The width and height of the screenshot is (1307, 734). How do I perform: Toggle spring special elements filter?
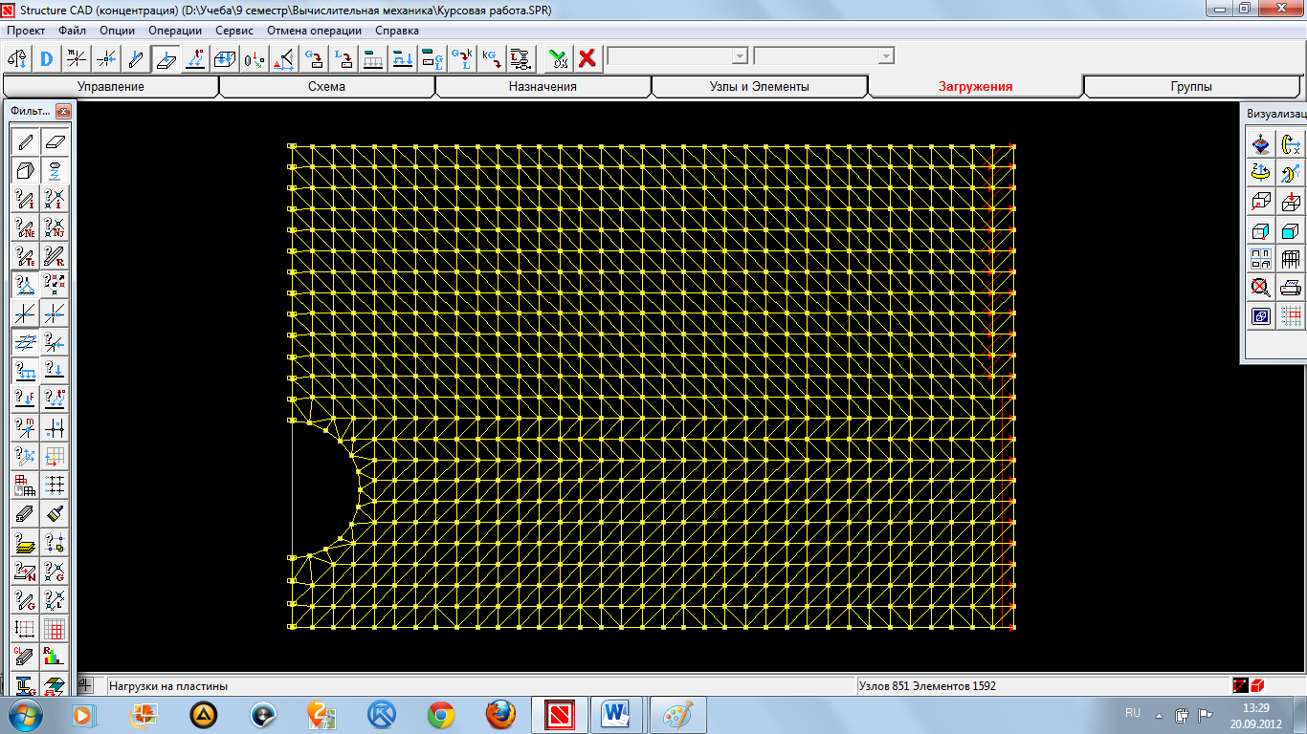55,171
